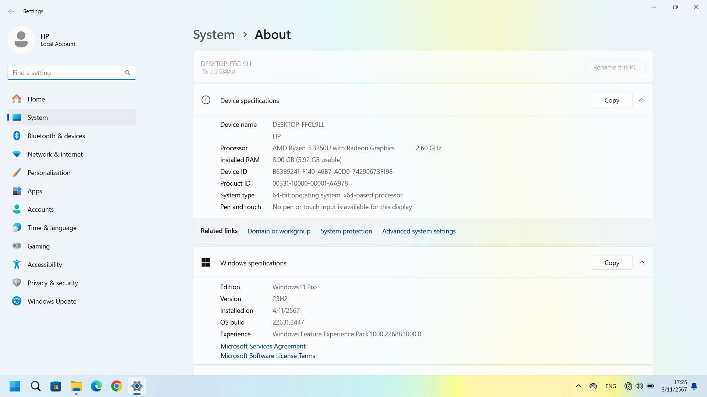
Task: Open Microsoft Software License Terms link
Action: click(268, 356)
